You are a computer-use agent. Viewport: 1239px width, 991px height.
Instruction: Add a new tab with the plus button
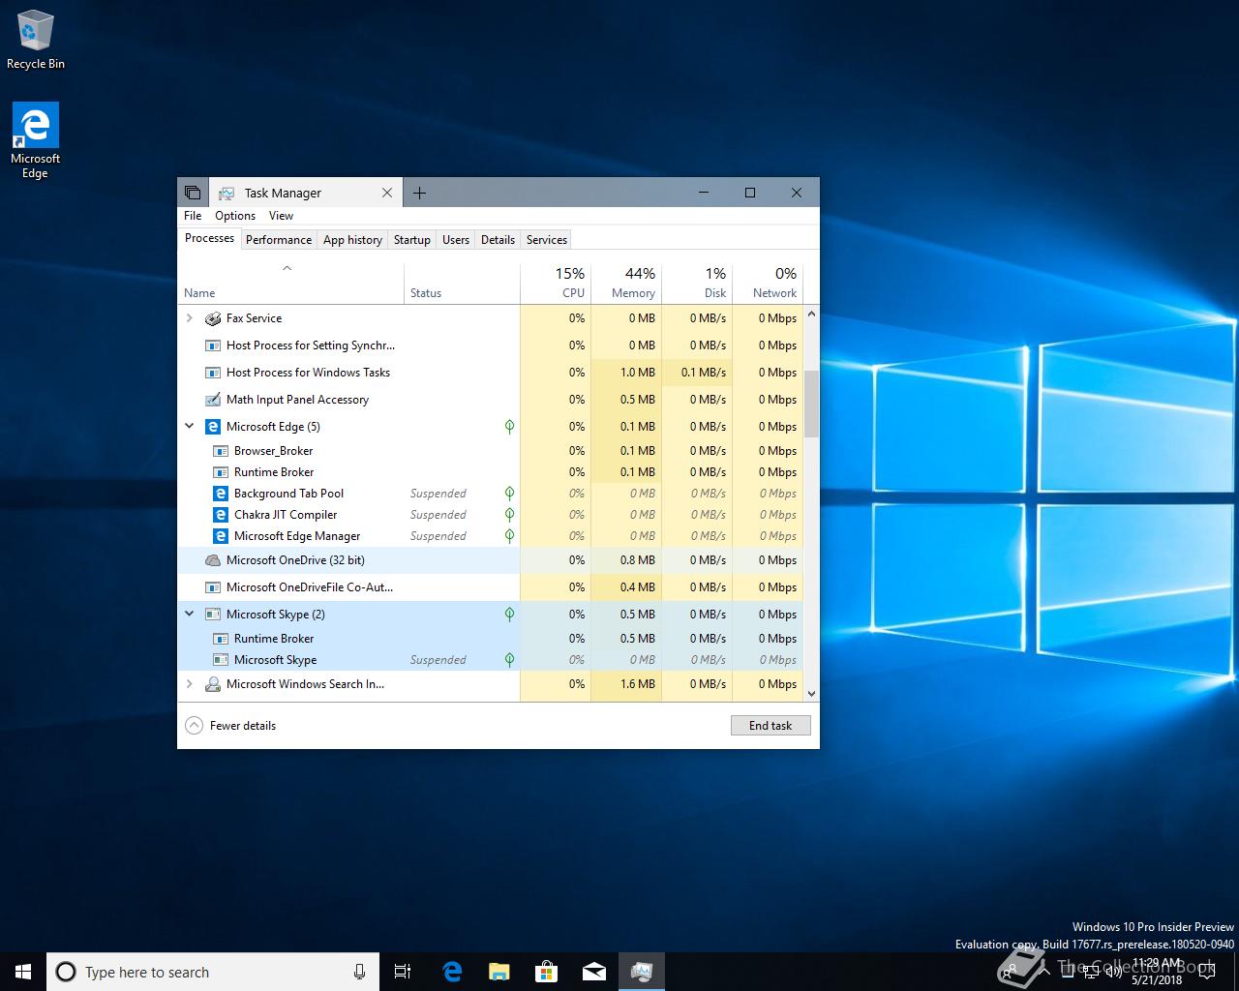coord(419,193)
